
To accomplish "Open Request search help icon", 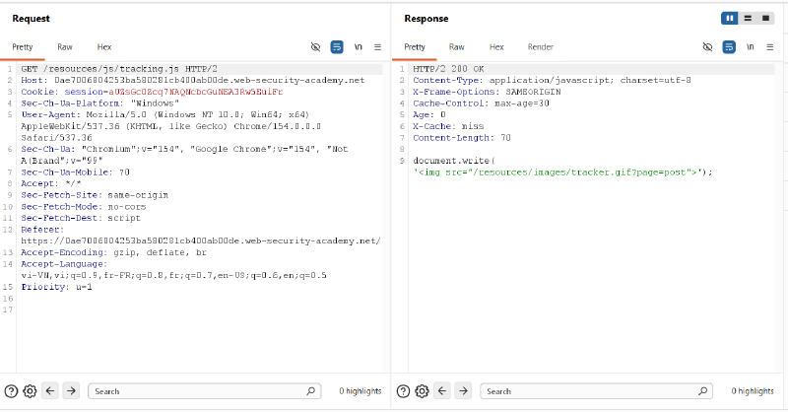I will (x=11, y=391).
